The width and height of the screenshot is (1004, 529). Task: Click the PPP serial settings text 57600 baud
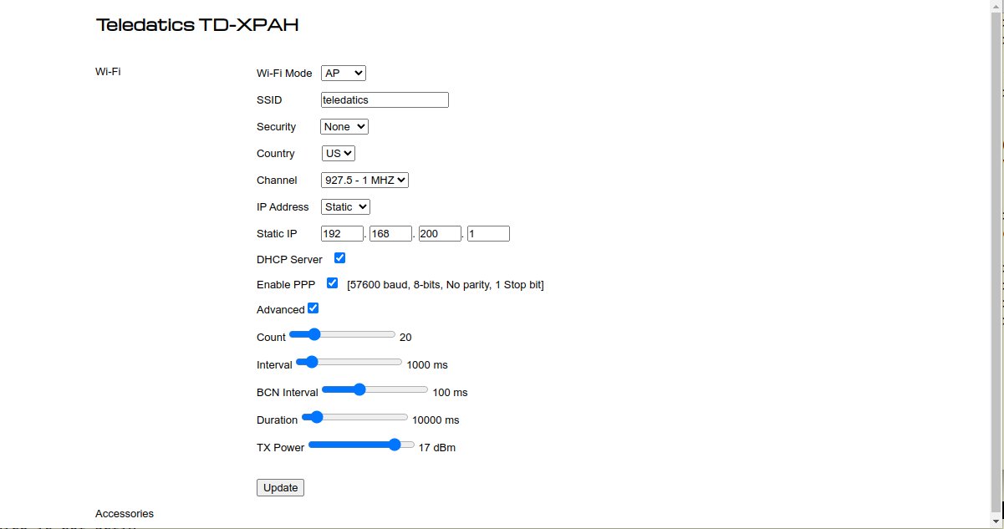[446, 285]
